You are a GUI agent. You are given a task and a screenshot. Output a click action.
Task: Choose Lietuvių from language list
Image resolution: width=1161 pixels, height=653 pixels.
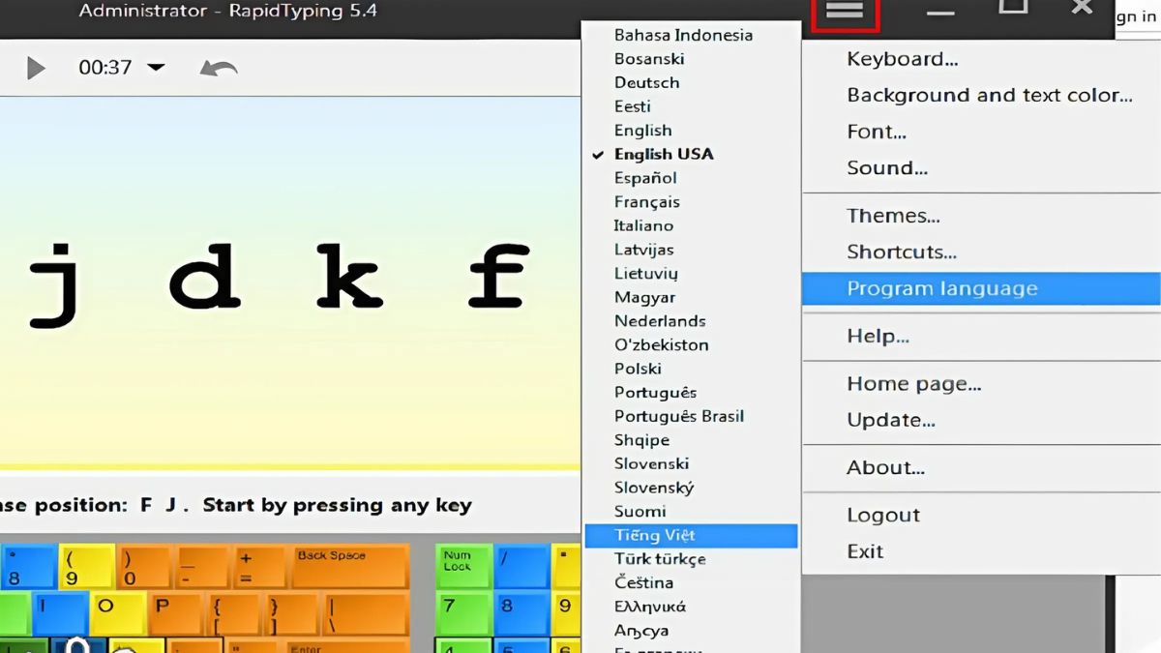pyautogui.click(x=646, y=274)
